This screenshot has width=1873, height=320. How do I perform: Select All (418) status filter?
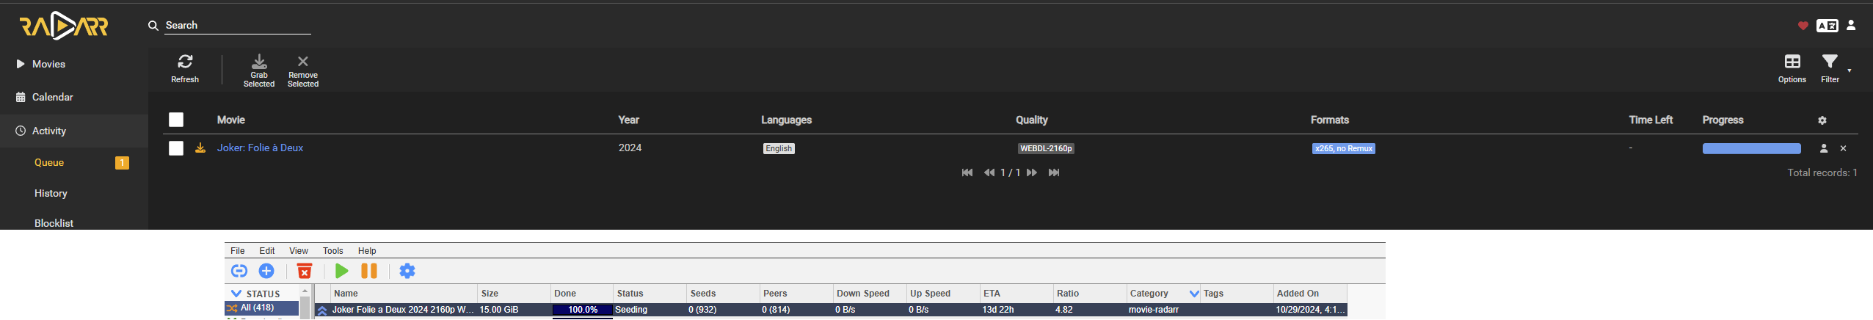[x=261, y=308]
